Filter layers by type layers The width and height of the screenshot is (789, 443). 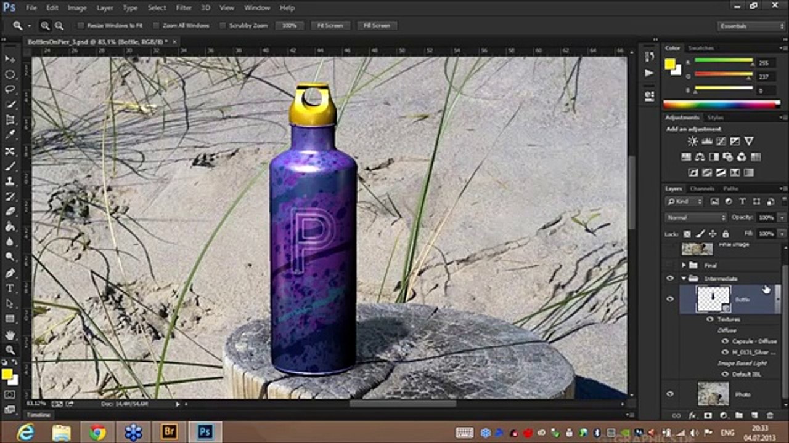pos(742,202)
